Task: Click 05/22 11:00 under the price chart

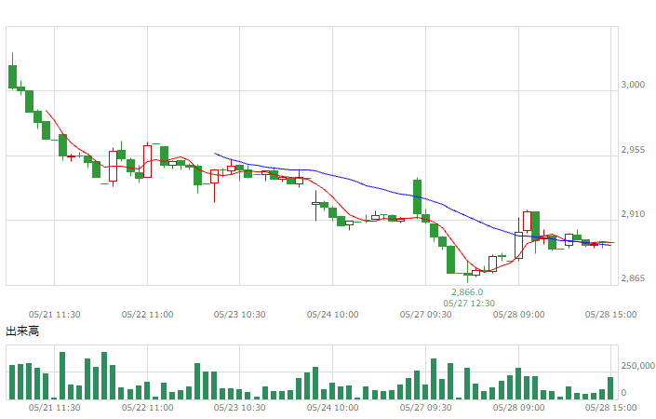Action: pyautogui.click(x=147, y=315)
